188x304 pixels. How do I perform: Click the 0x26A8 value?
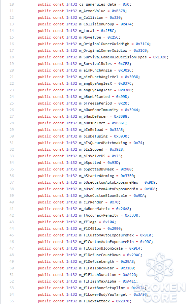[x=123, y=209]
